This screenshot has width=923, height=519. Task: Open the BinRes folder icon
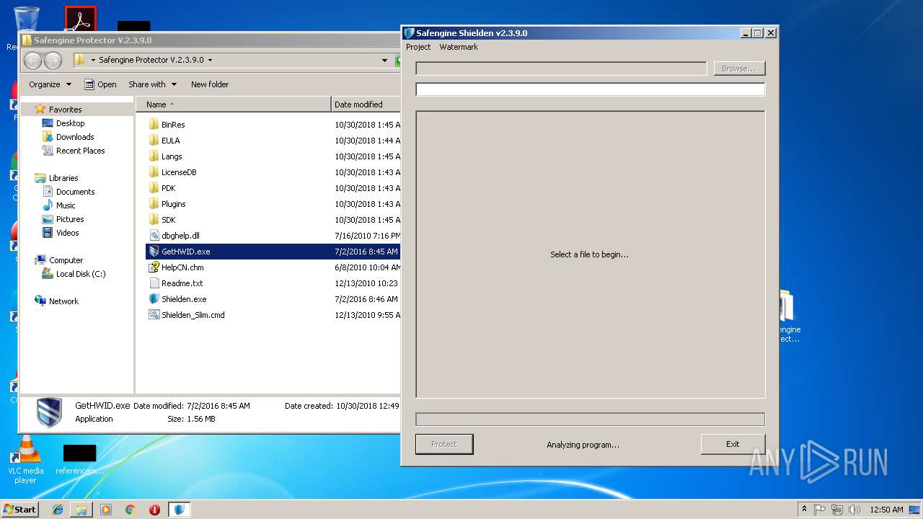(154, 124)
